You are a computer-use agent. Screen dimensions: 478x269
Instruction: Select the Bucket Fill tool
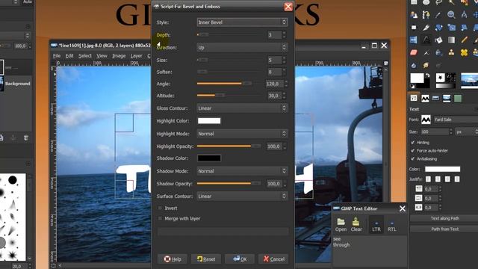coord(438,40)
